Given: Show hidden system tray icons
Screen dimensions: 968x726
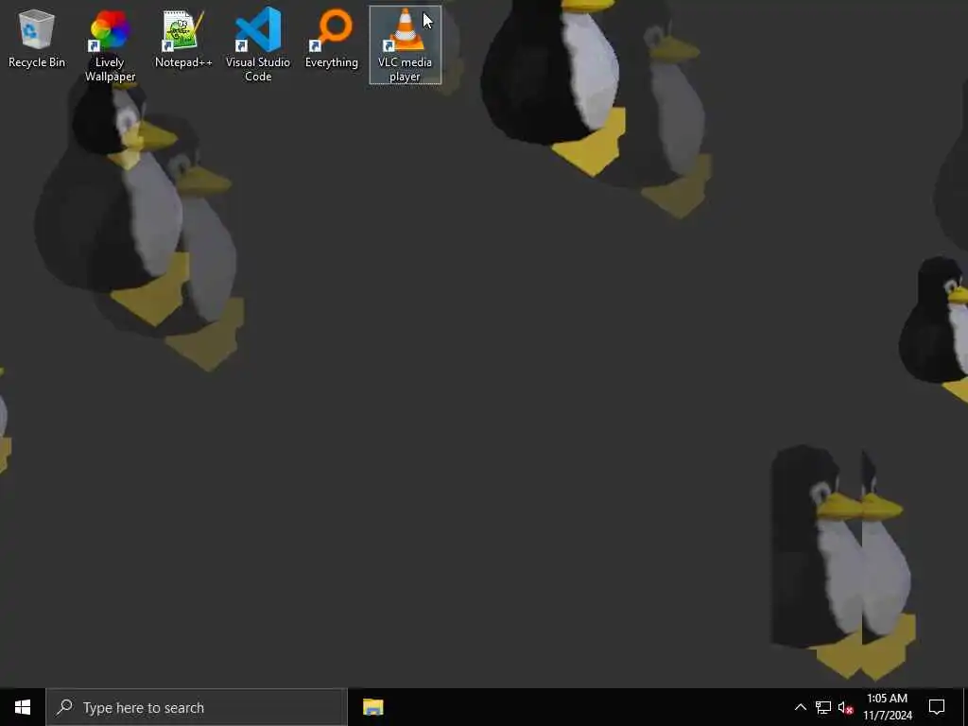Looking at the screenshot, I should [800, 707].
